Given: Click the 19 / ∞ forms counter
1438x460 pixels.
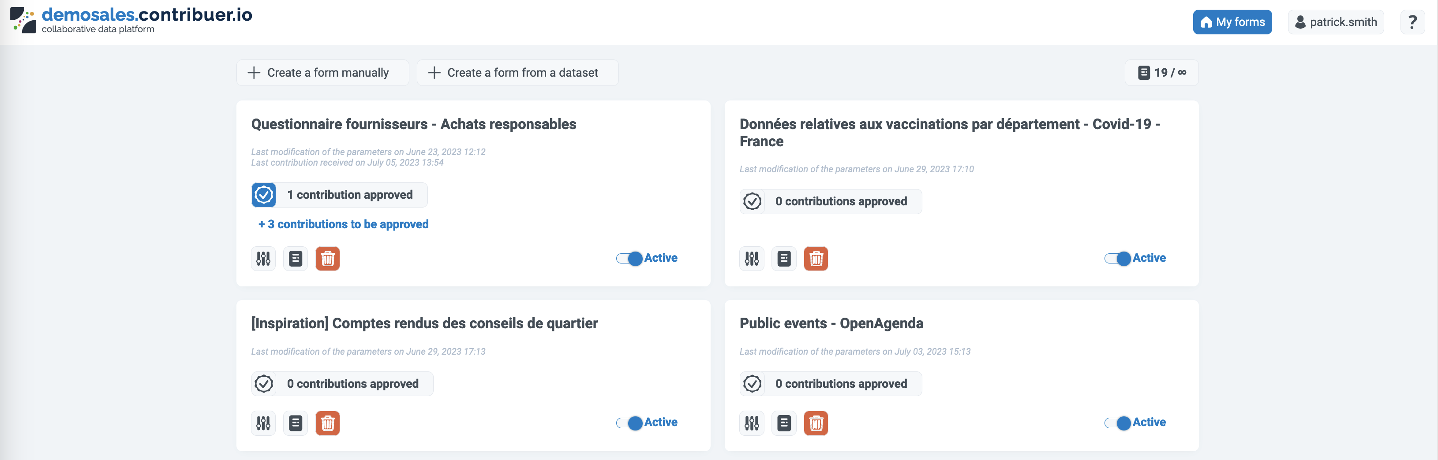Looking at the screenshot, I should [1161, 73].
